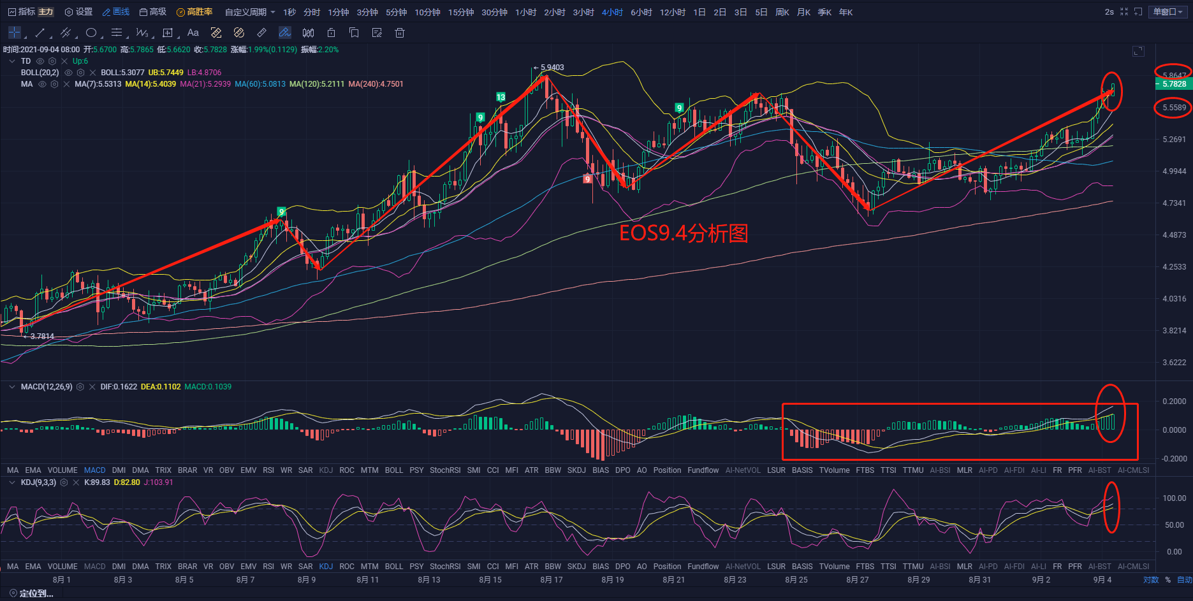Switch to the 15分钟 timeframe
This screenshot has width=1193, height=601.
click(x=461, y=12)
